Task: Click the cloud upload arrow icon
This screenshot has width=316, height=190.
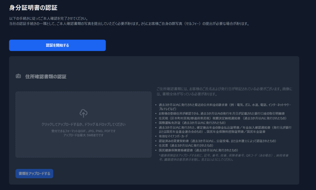Action: tap(83, 113)
